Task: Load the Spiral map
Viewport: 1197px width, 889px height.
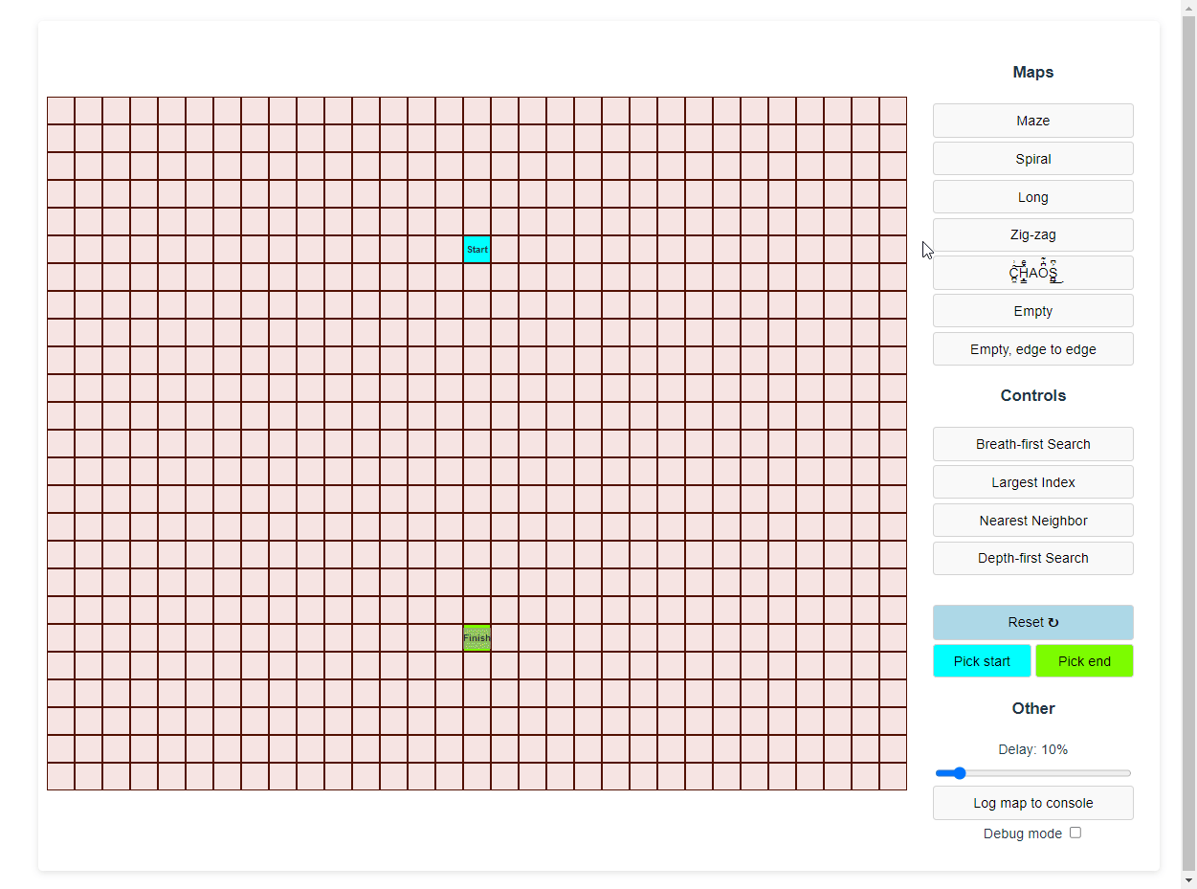Action: coord(1032,159)
